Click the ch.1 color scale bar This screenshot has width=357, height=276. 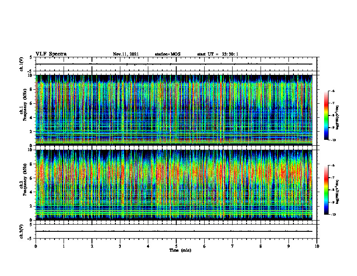[x=326, y=115]
